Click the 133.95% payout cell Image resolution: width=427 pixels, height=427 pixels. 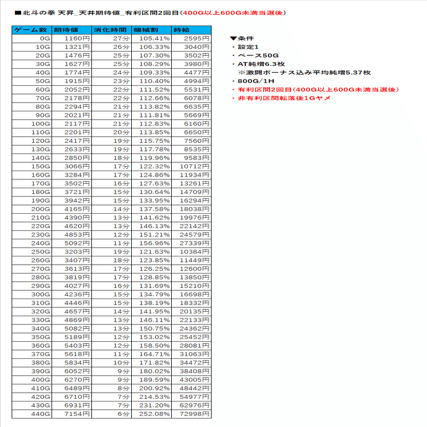click(x=151, y=200)
